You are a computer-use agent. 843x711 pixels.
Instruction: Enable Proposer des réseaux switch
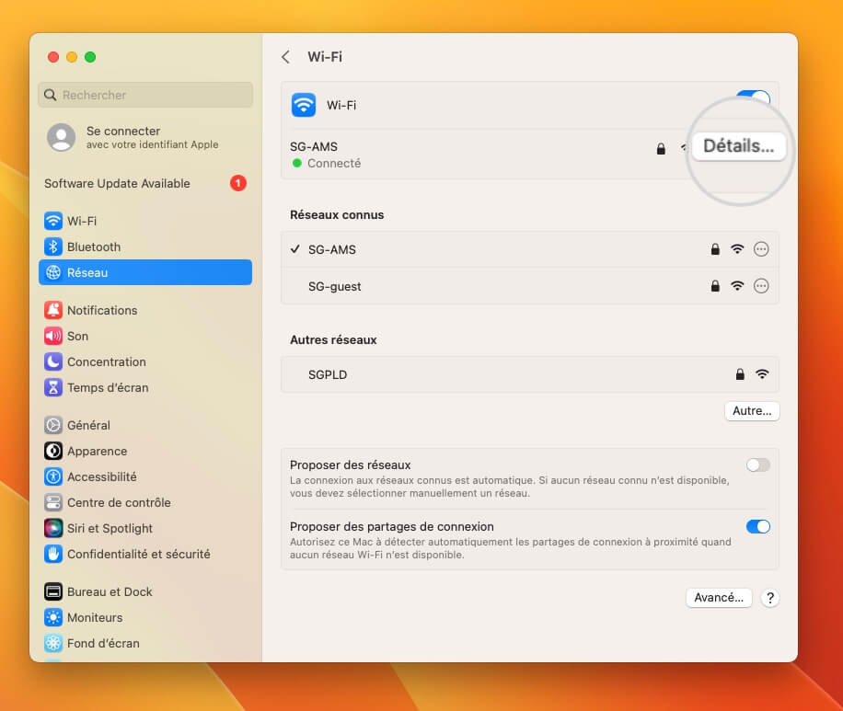click(758, 464)
